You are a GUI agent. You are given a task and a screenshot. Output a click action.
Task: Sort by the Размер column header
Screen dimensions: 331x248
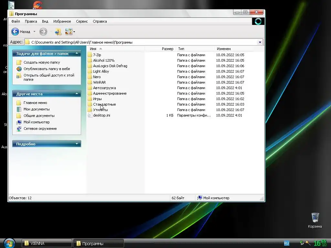click(160, 49)
